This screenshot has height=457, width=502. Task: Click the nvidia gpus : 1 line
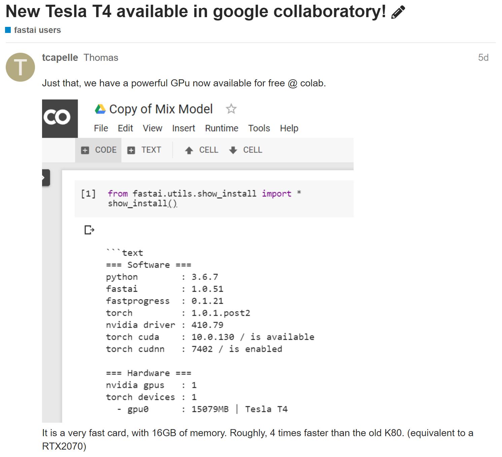tap(151, 385)
